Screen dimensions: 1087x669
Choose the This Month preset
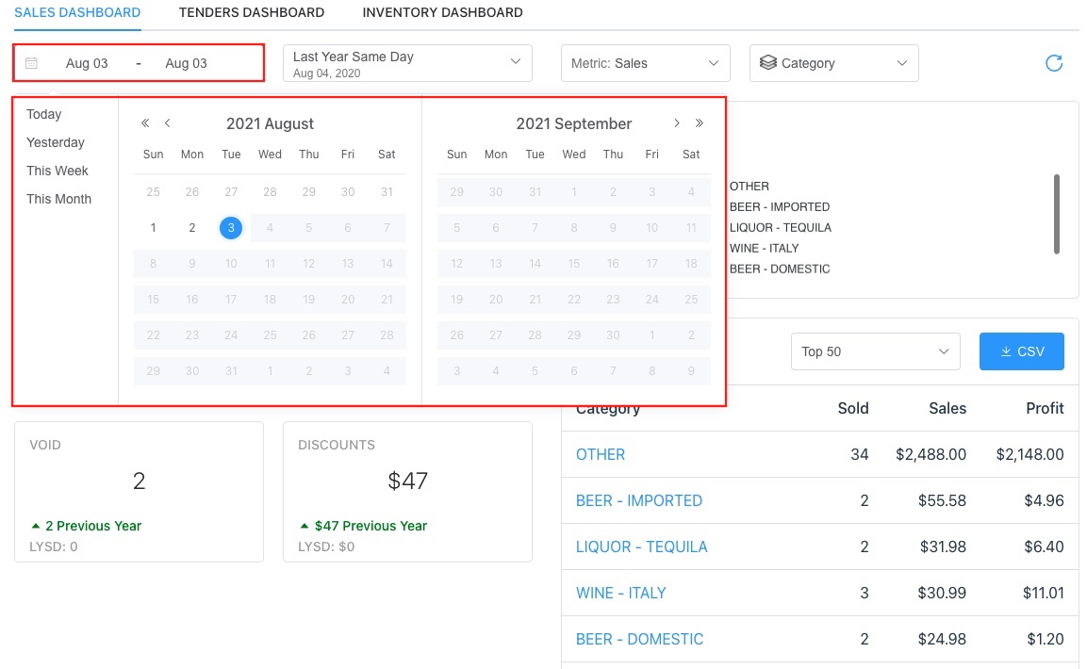(x=58, y=199)
